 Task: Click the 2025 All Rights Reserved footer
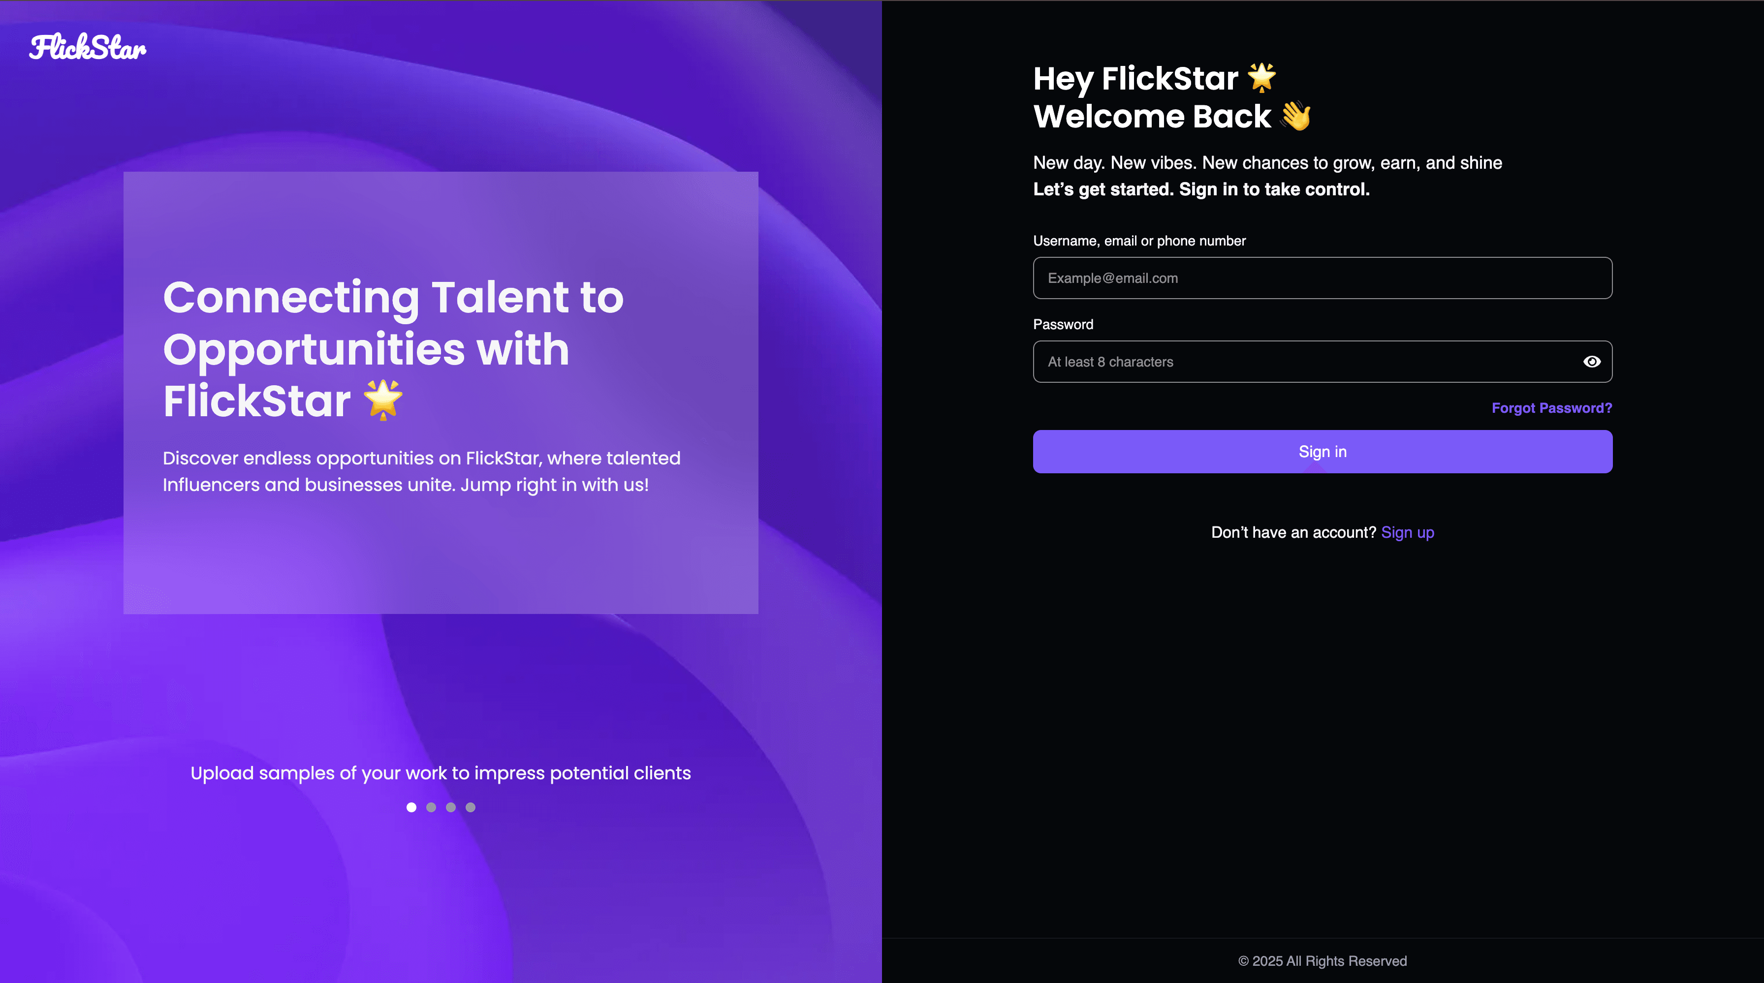tap(1322, 961)
